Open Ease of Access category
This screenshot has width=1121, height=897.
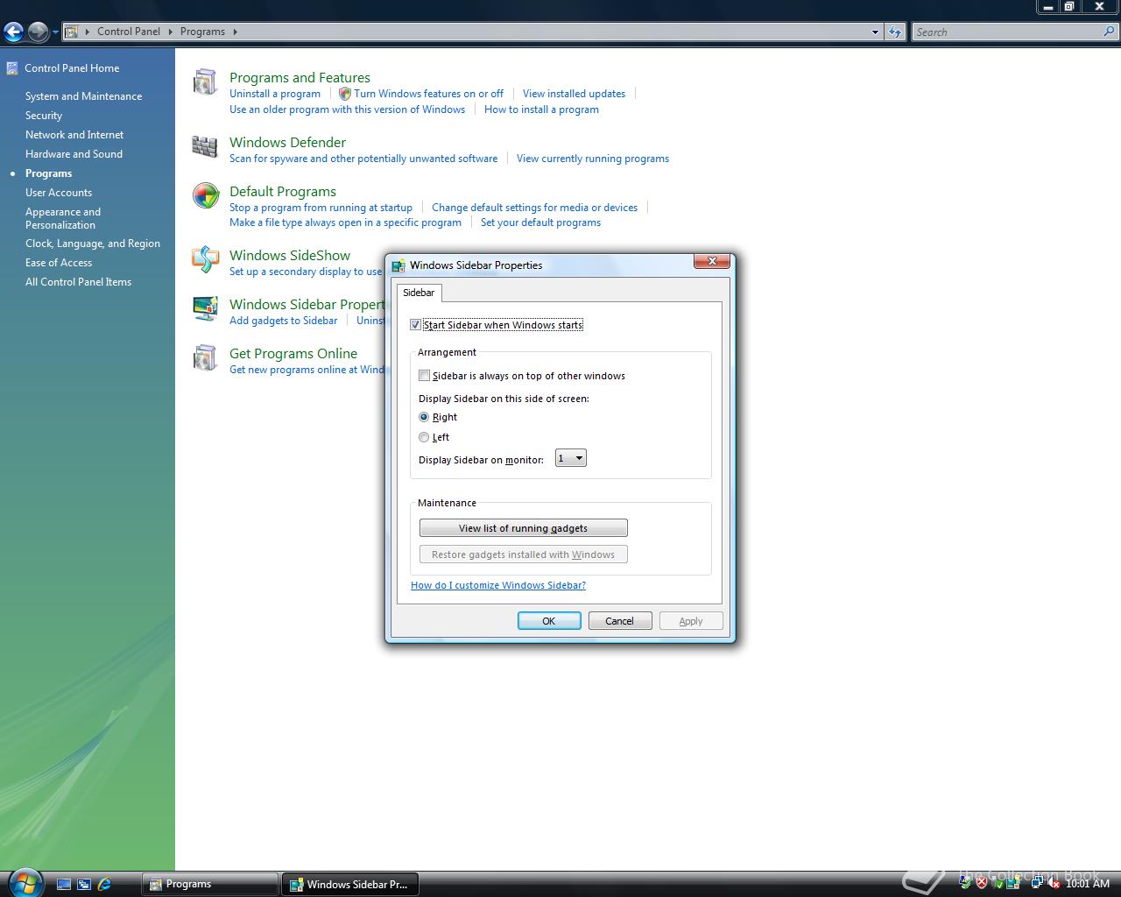59,263
